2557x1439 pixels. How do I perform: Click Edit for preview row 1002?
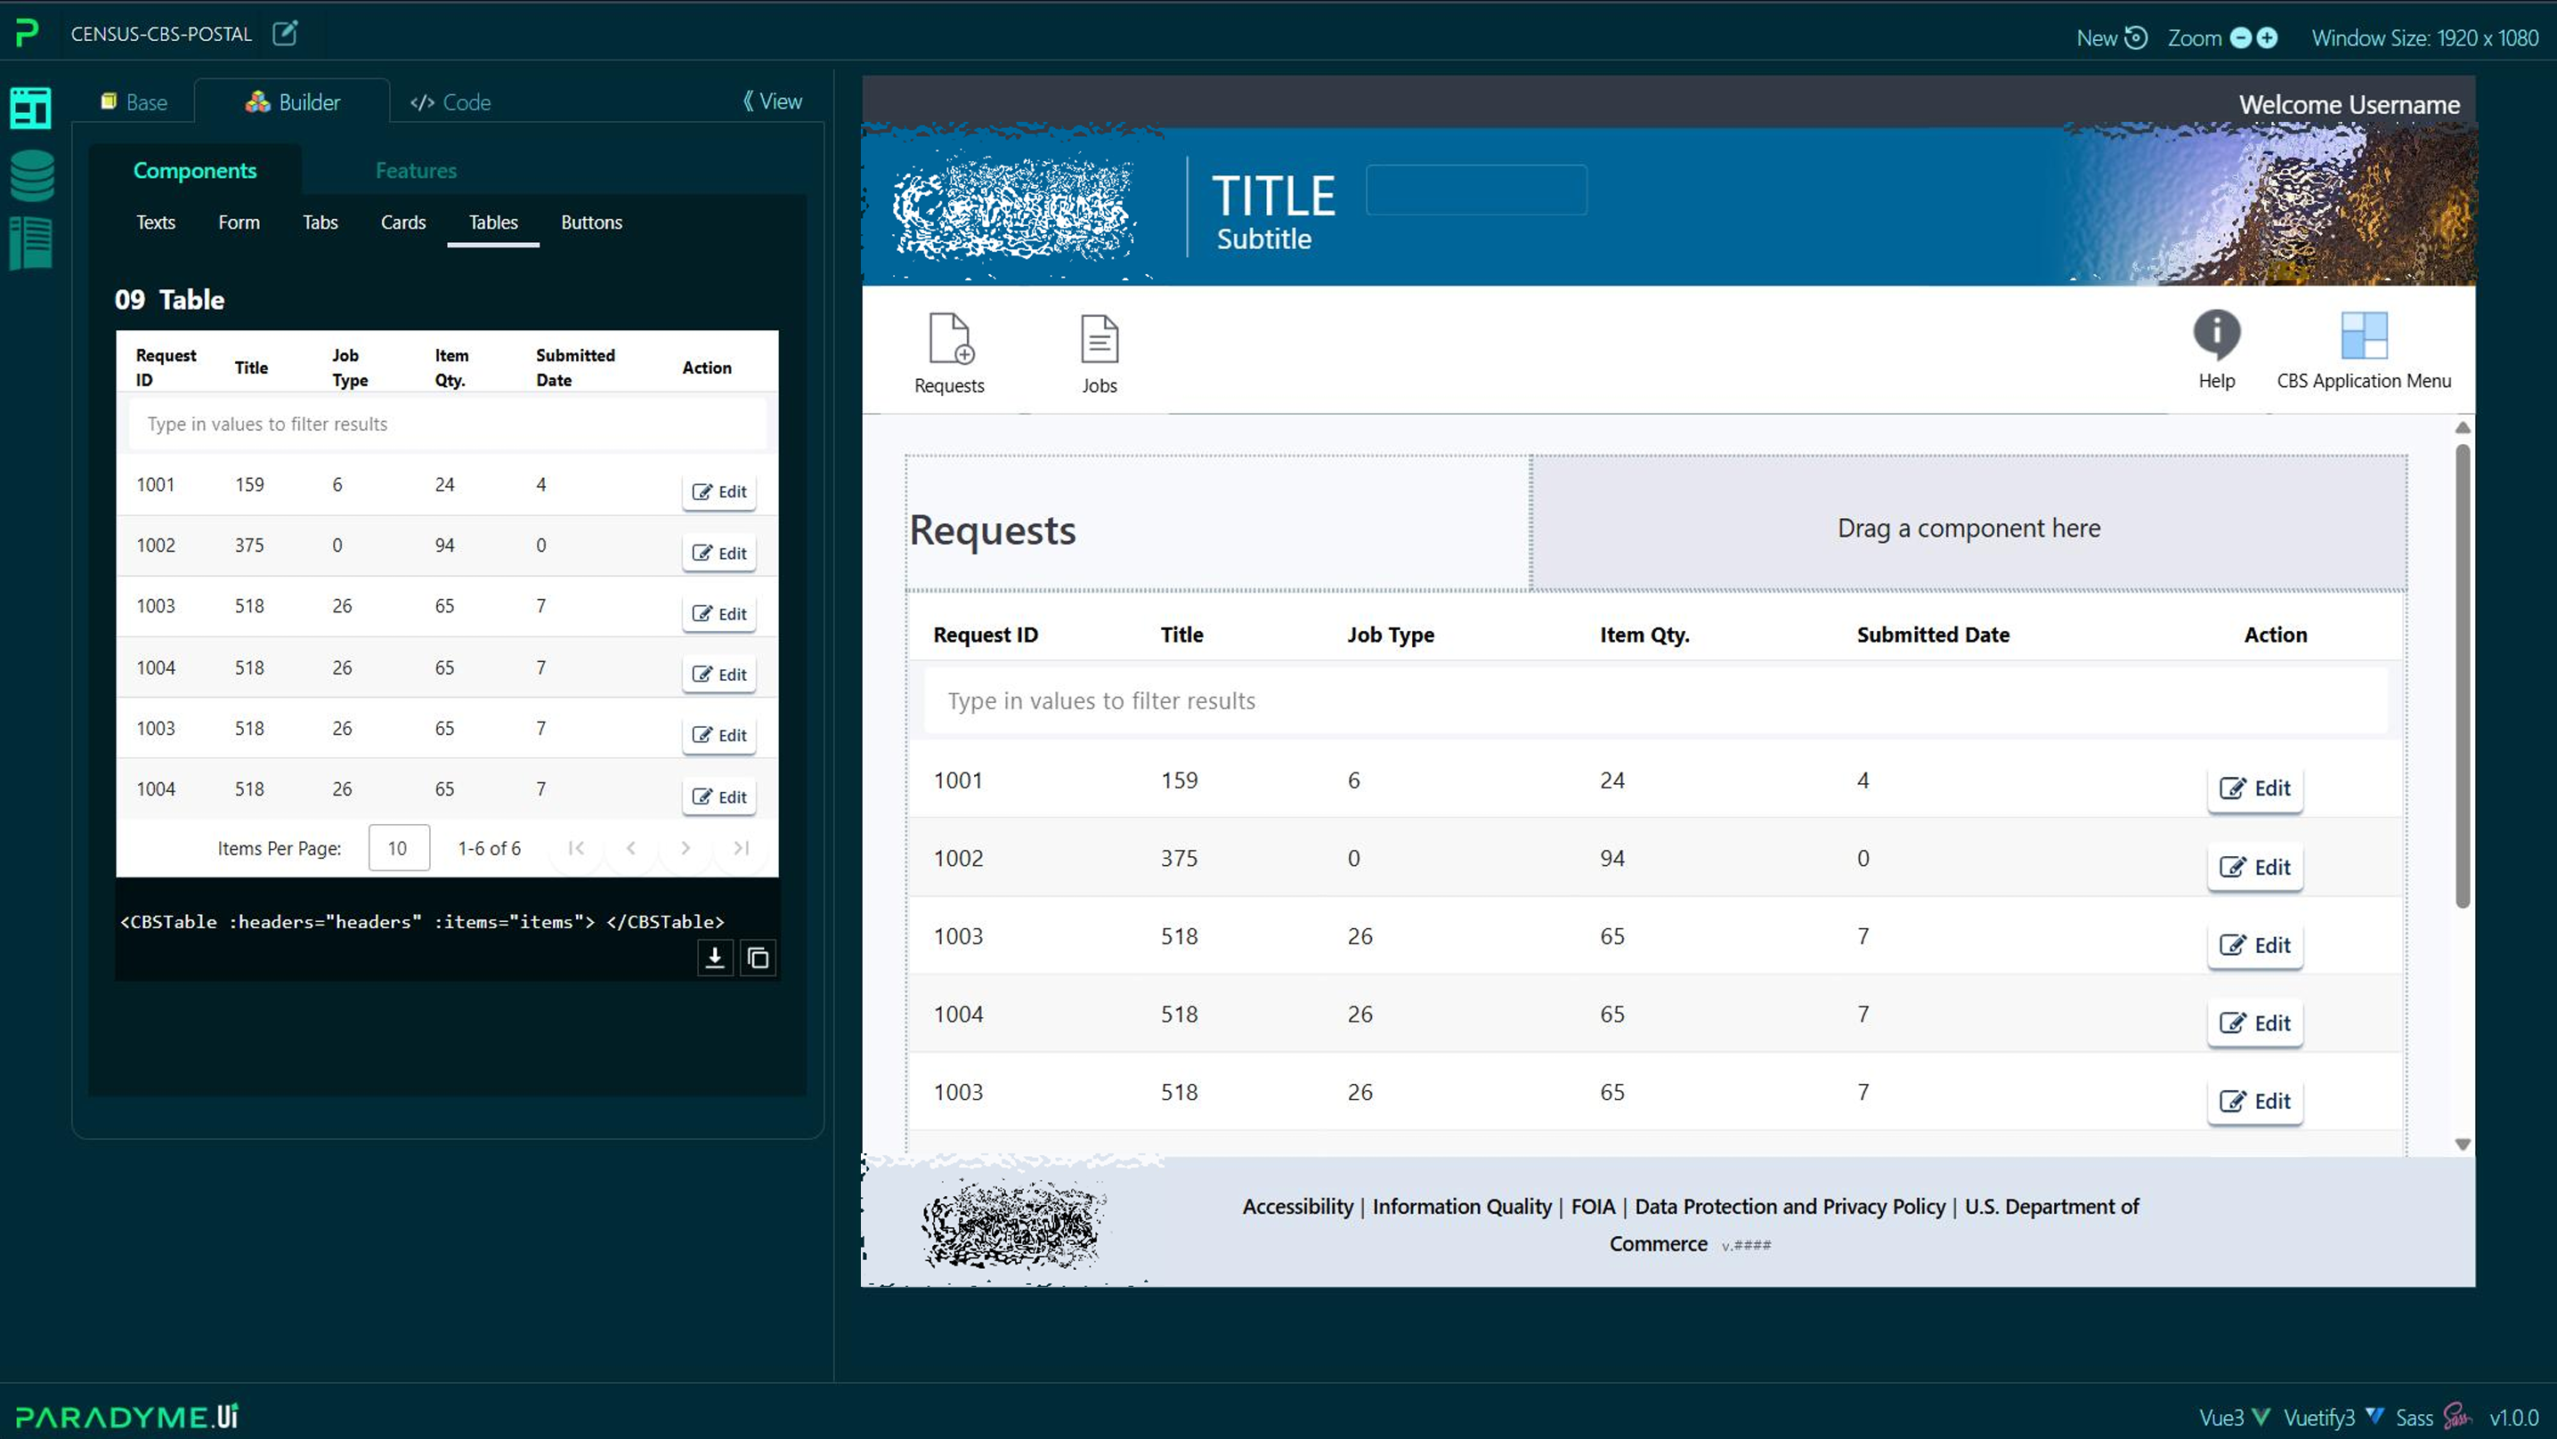coord(2254,867)
